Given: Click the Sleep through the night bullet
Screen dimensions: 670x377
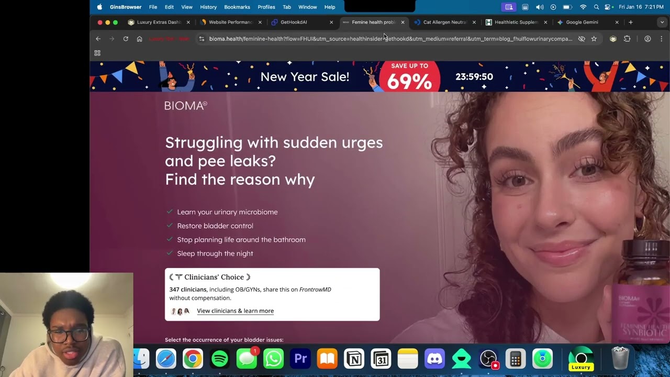Looking at the screenshot, I should pyautogui.click(x=215, y=253).
